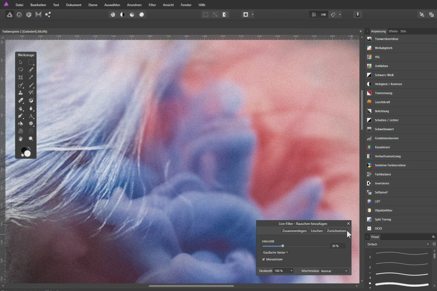437x291 pixels.
Task: Add an HSL adjustment
Action: point(401,57)
